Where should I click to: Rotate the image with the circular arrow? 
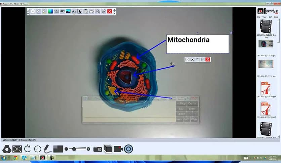(x=27, y=149)
